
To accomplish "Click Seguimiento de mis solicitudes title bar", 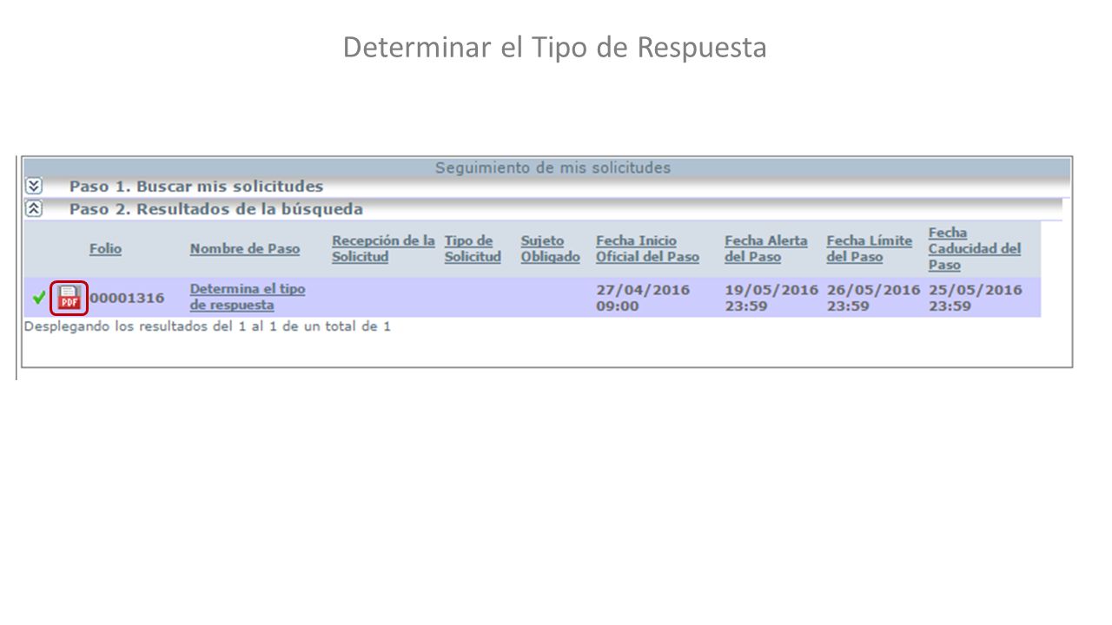I will [x=547, y=168].
